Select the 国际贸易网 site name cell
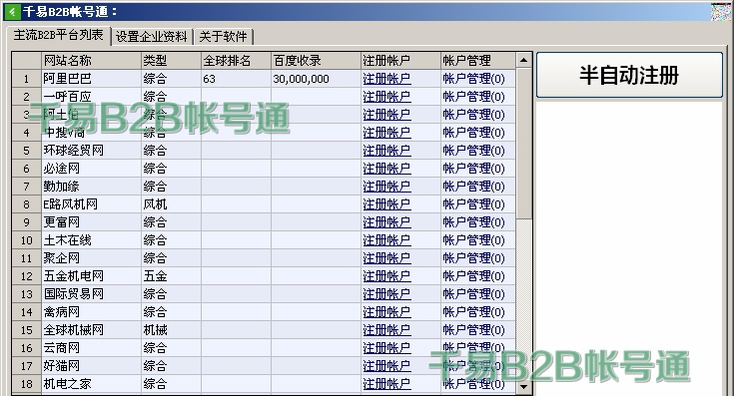Viewport: 734px width, 396px height. pos(91,294)
